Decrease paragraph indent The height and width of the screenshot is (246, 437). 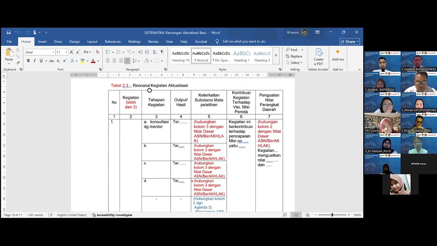pyautogui.click(x=140, y=52)
